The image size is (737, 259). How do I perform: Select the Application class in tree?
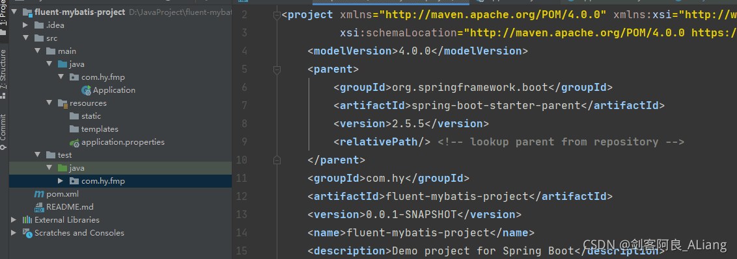[x=114, y=90]
